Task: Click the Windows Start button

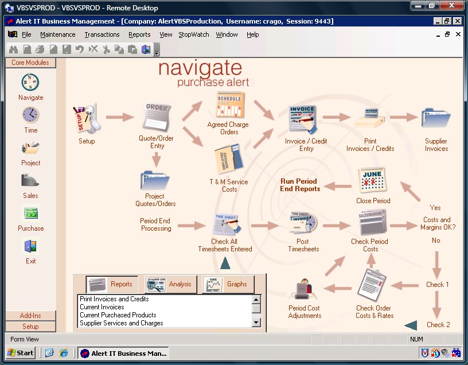Action: [20, 353]
